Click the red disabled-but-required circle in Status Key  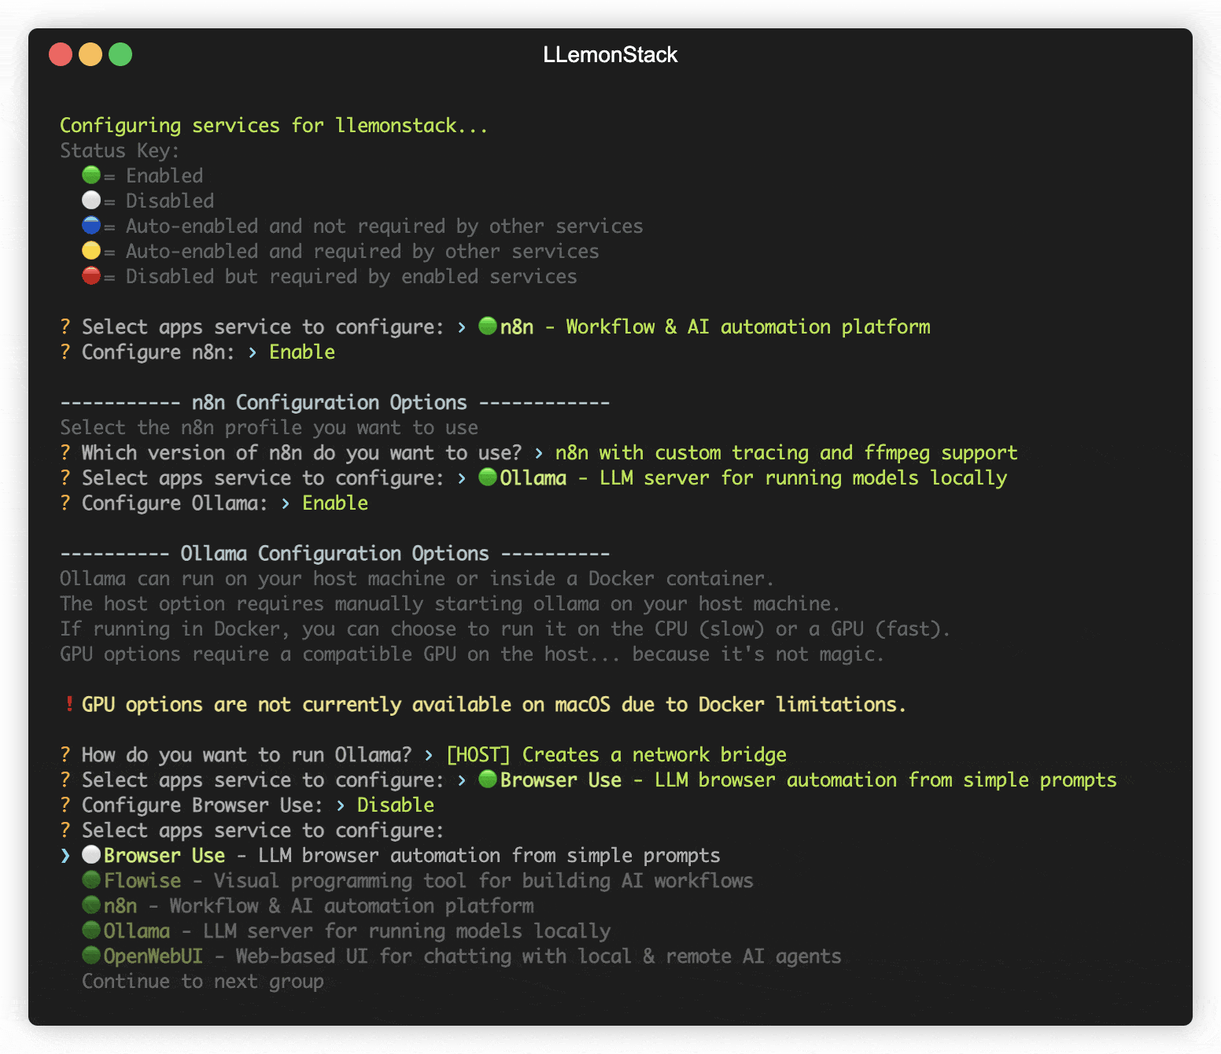[91, 275]
